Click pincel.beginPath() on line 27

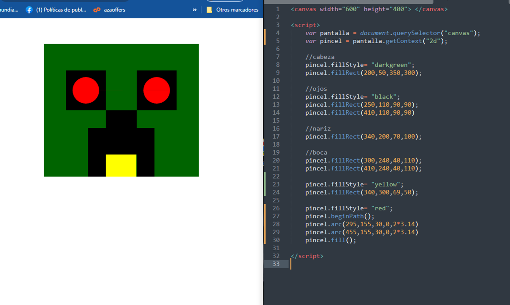point(340,216)
